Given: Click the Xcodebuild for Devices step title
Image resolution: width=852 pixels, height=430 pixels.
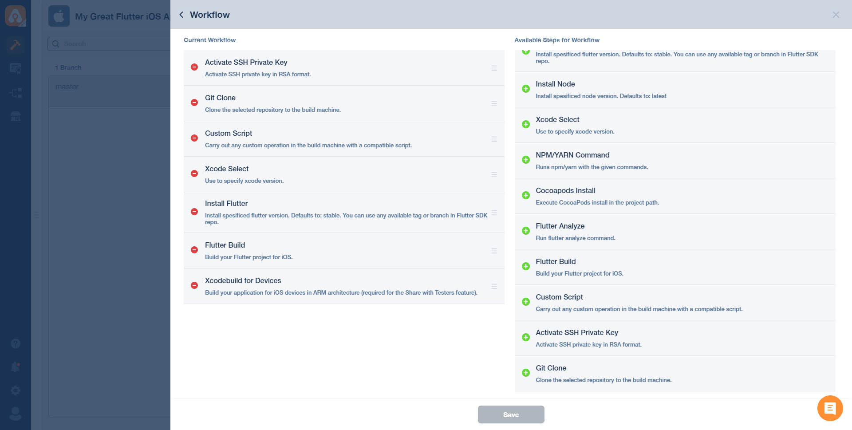Looking at the screenshot, I should pyautogui.click(x=243, y=280).
